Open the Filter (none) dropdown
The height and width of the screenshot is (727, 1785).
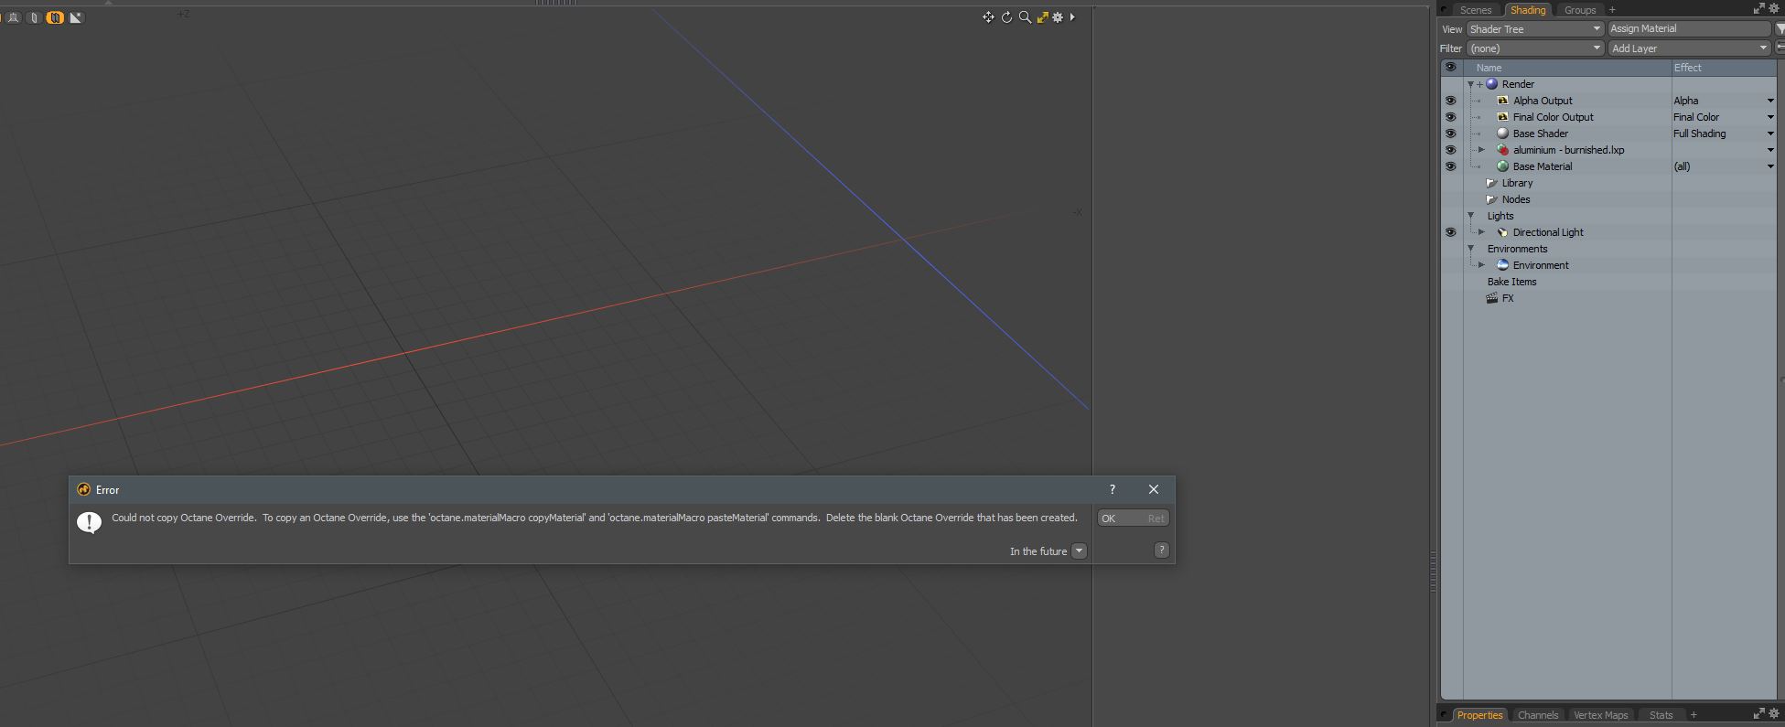click(1535, 48)
